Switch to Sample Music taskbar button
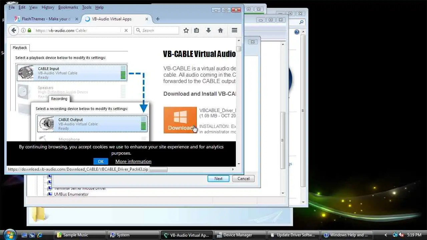This screenshot has height=240, width=427. [79, 235]
